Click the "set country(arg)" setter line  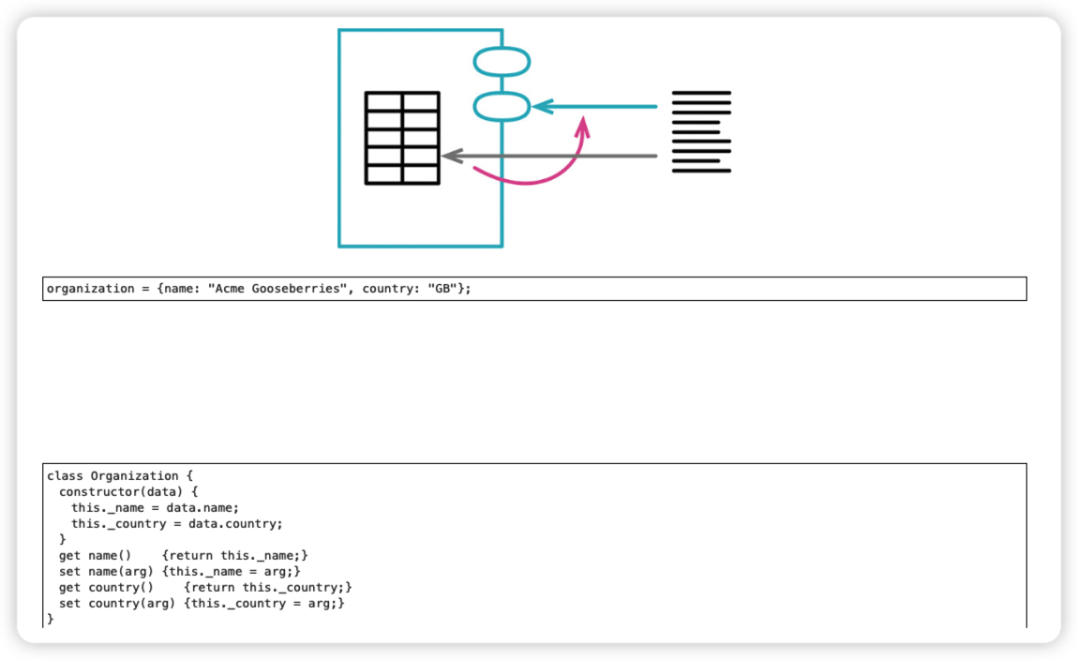[202, 603]
